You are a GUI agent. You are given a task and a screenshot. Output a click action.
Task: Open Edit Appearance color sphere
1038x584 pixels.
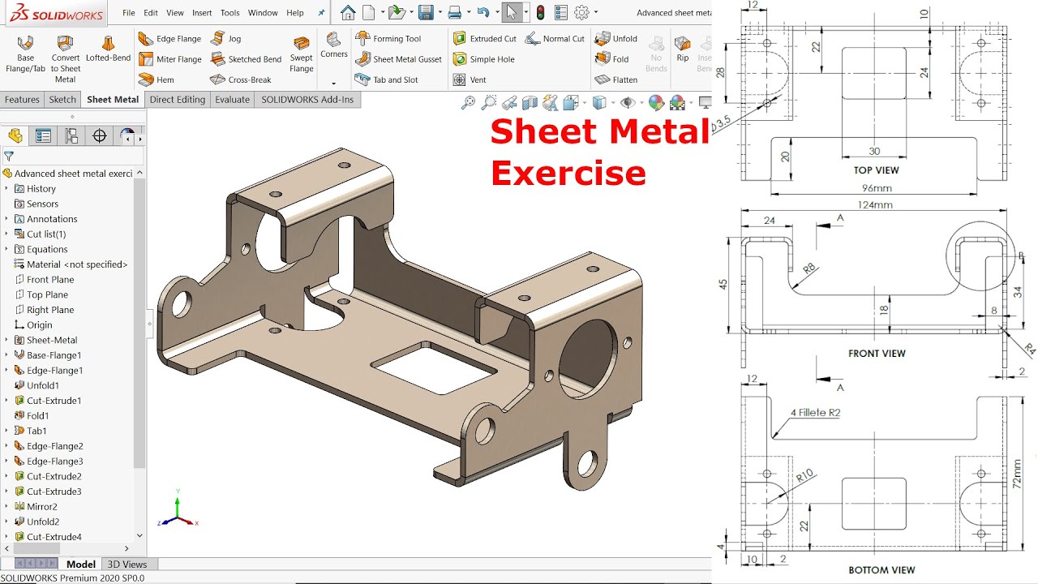coord(656,102)
